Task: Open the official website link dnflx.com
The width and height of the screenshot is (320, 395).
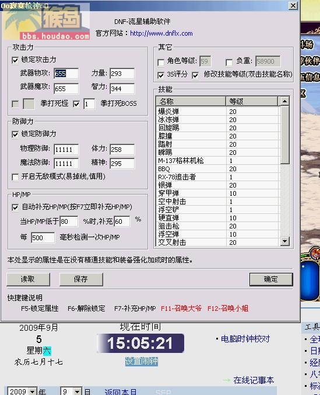Action: pyautogui.click(x=161, y=33)
